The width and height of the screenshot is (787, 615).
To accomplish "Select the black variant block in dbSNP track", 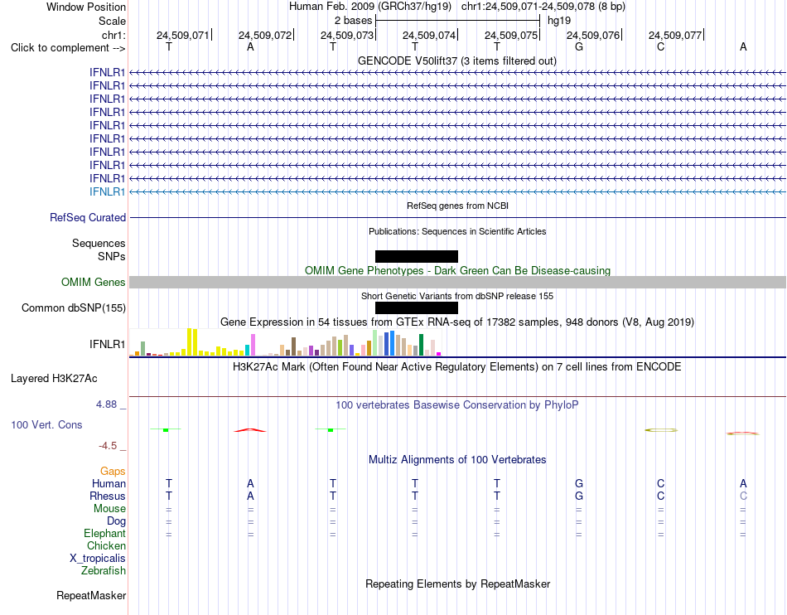I will 417,307.
